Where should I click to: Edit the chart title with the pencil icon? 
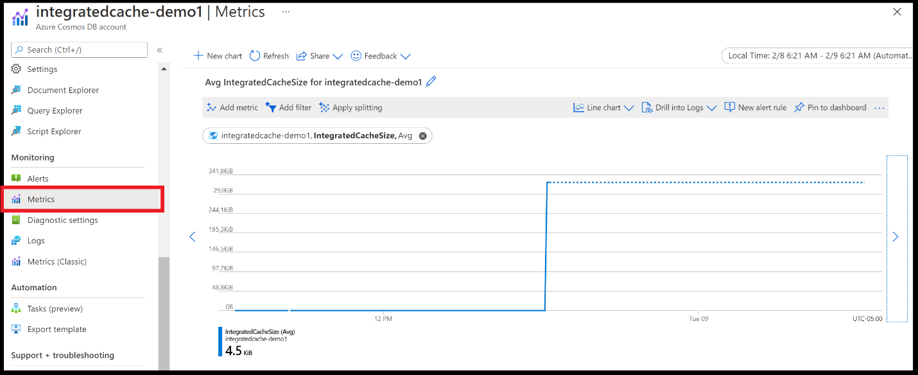(x=431, y=82)
